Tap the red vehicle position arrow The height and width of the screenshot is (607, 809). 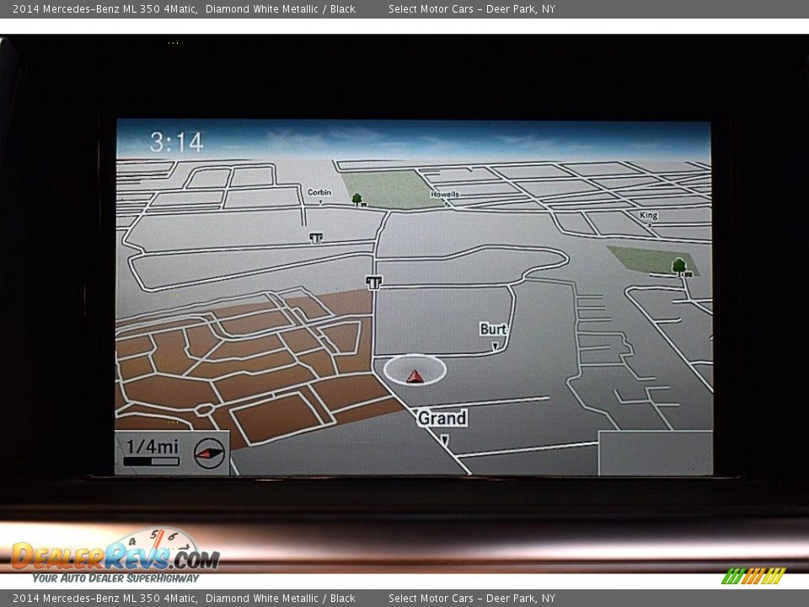tap(415, 376)
